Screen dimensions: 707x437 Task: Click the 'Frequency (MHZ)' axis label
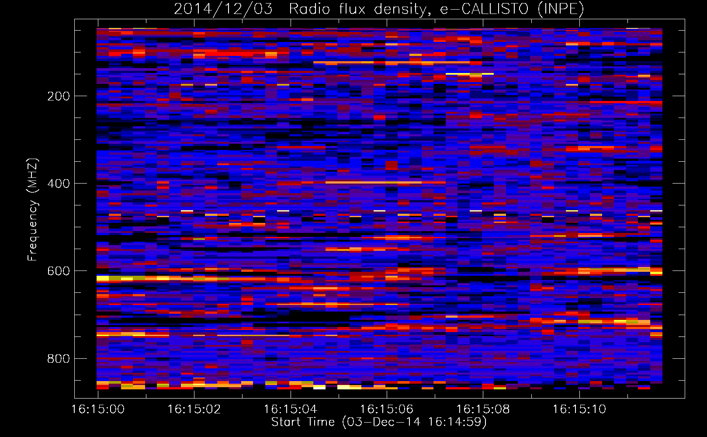click(32, 210)
